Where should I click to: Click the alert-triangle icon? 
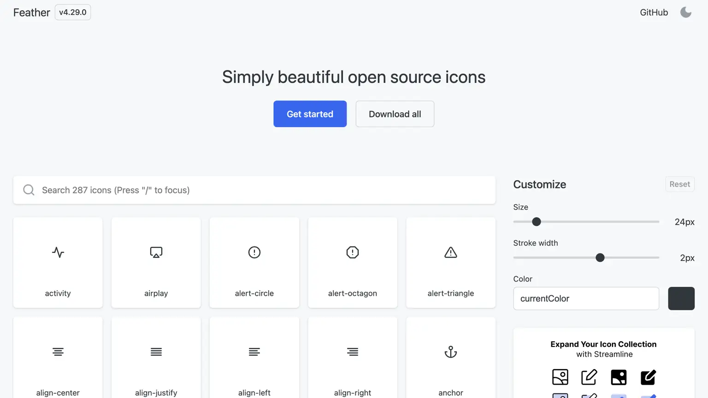tap(450, 252)
